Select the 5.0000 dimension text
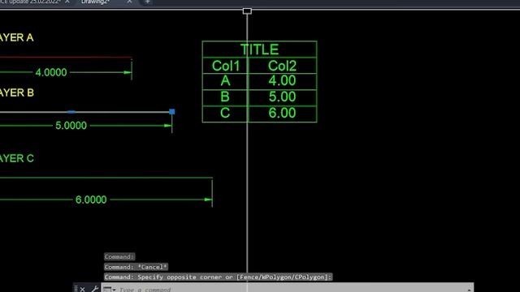520x292 pixels. [x=71, y=126]
